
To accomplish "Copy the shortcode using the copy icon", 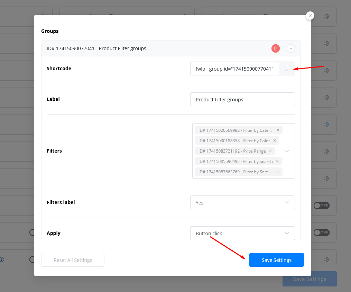I will tap(287, 69).
